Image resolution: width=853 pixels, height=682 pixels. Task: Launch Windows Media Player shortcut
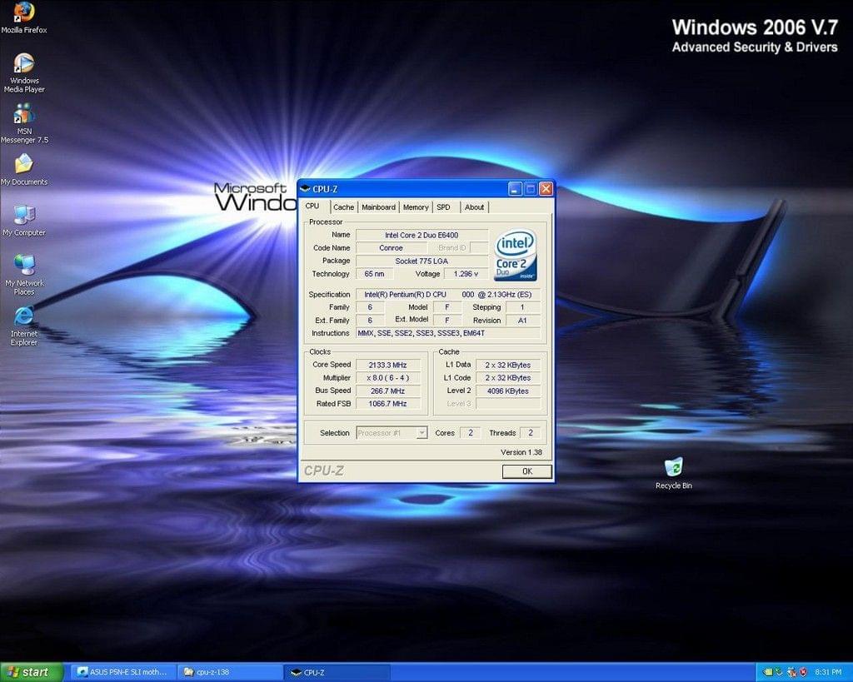point(24,73)
